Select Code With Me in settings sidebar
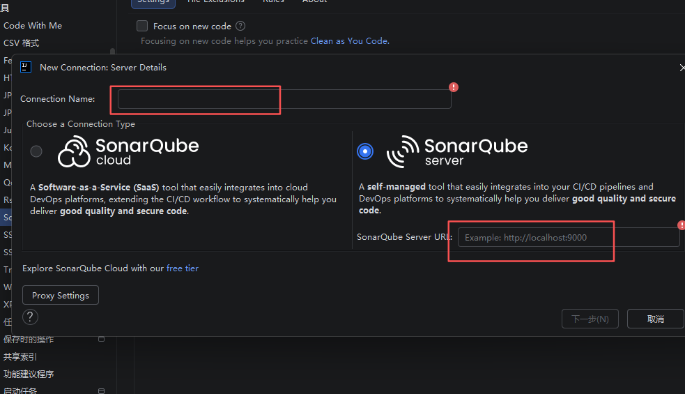This screenshot has height=394, width=685. tap(33, 25)
